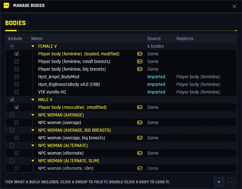Tick Player body (feminine, small breasts) checkbox
Viewport: 242px width, 189px height.
pos(17,61)
